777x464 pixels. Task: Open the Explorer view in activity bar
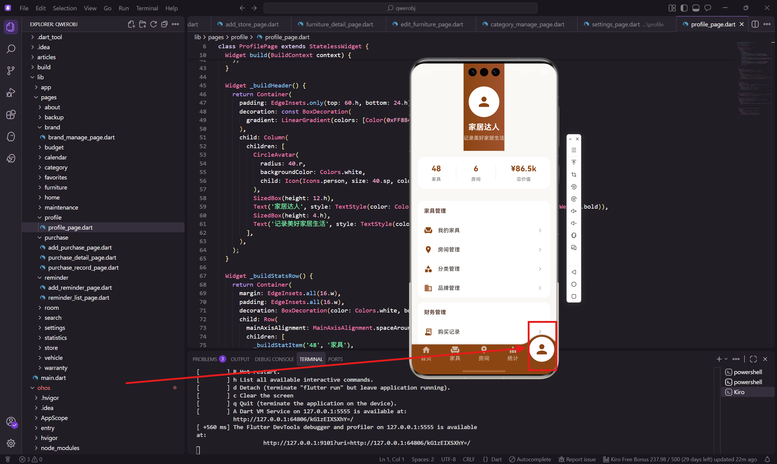[x=11, y=27]
